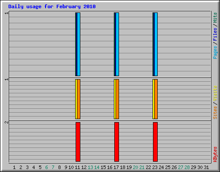The image size is (220, 172).
Task: Click green weekend day label 21
Action: point(142,167)
